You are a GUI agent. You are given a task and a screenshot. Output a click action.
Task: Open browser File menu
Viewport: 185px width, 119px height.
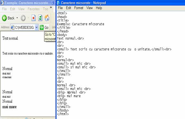(4, 9)
